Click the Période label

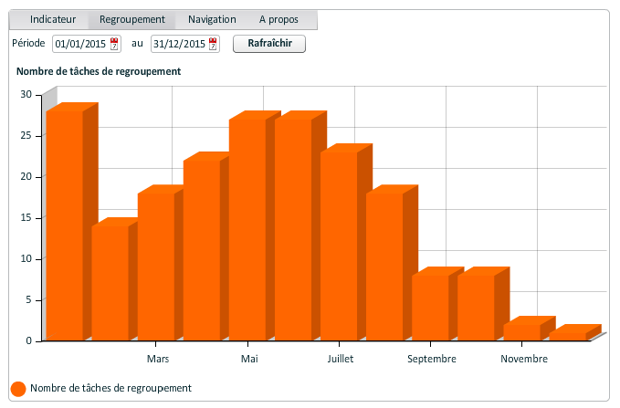(28, 43)
